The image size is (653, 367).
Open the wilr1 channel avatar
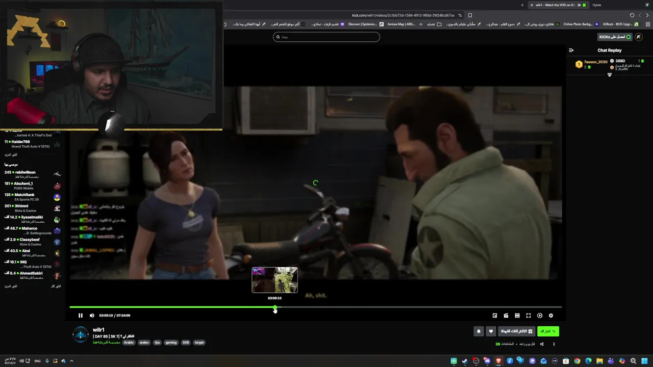(81, 335)
